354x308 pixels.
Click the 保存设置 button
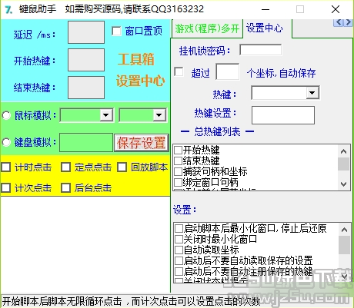pos(142,143)
